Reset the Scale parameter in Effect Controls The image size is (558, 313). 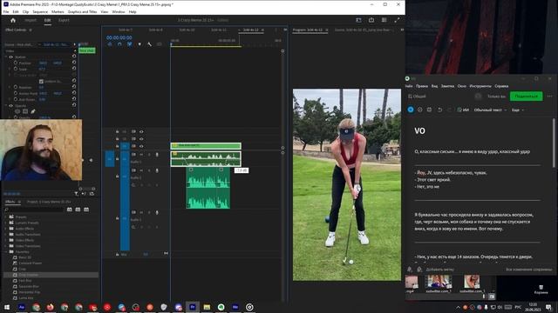74,69
